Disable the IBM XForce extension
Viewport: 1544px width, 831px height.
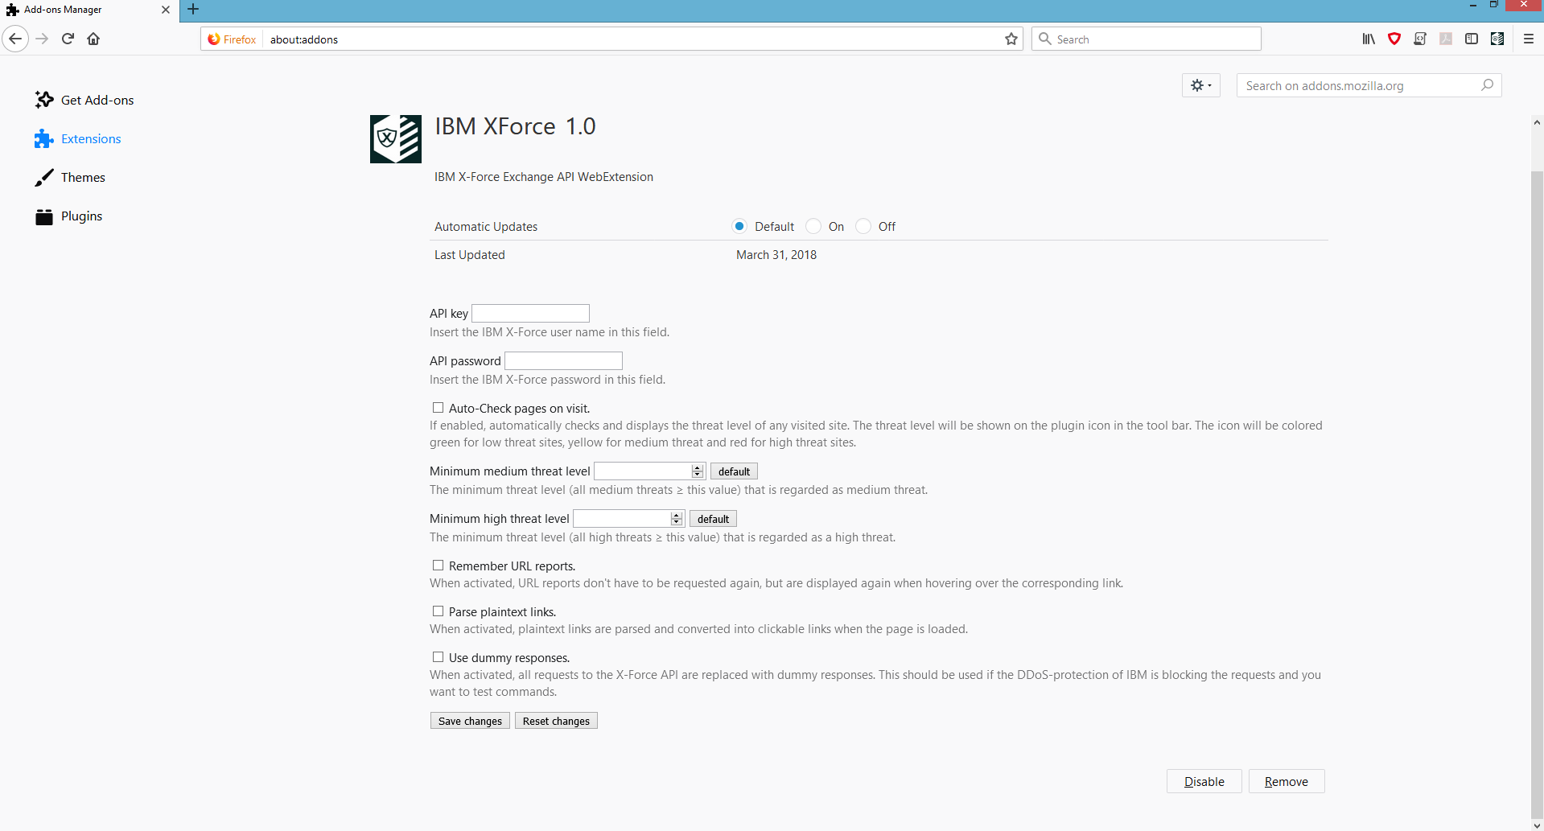[x=1204, y=781]
